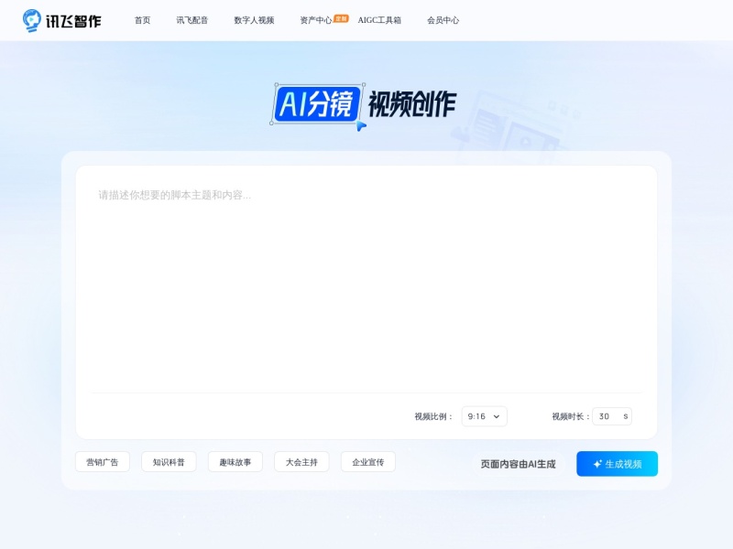This screenshot has width=733, height=549.
Task: Expand the 视频比例 9:16 dropdown
Action: [x=484, y=416]
